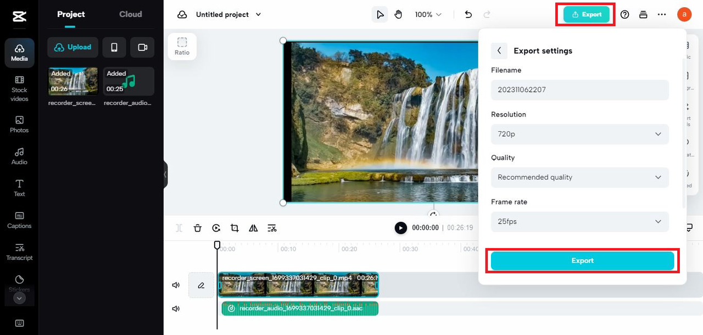Viewport: 703px width, 335px height.
Task: Mute the video track speaker
Action: [x=176, y=285]
